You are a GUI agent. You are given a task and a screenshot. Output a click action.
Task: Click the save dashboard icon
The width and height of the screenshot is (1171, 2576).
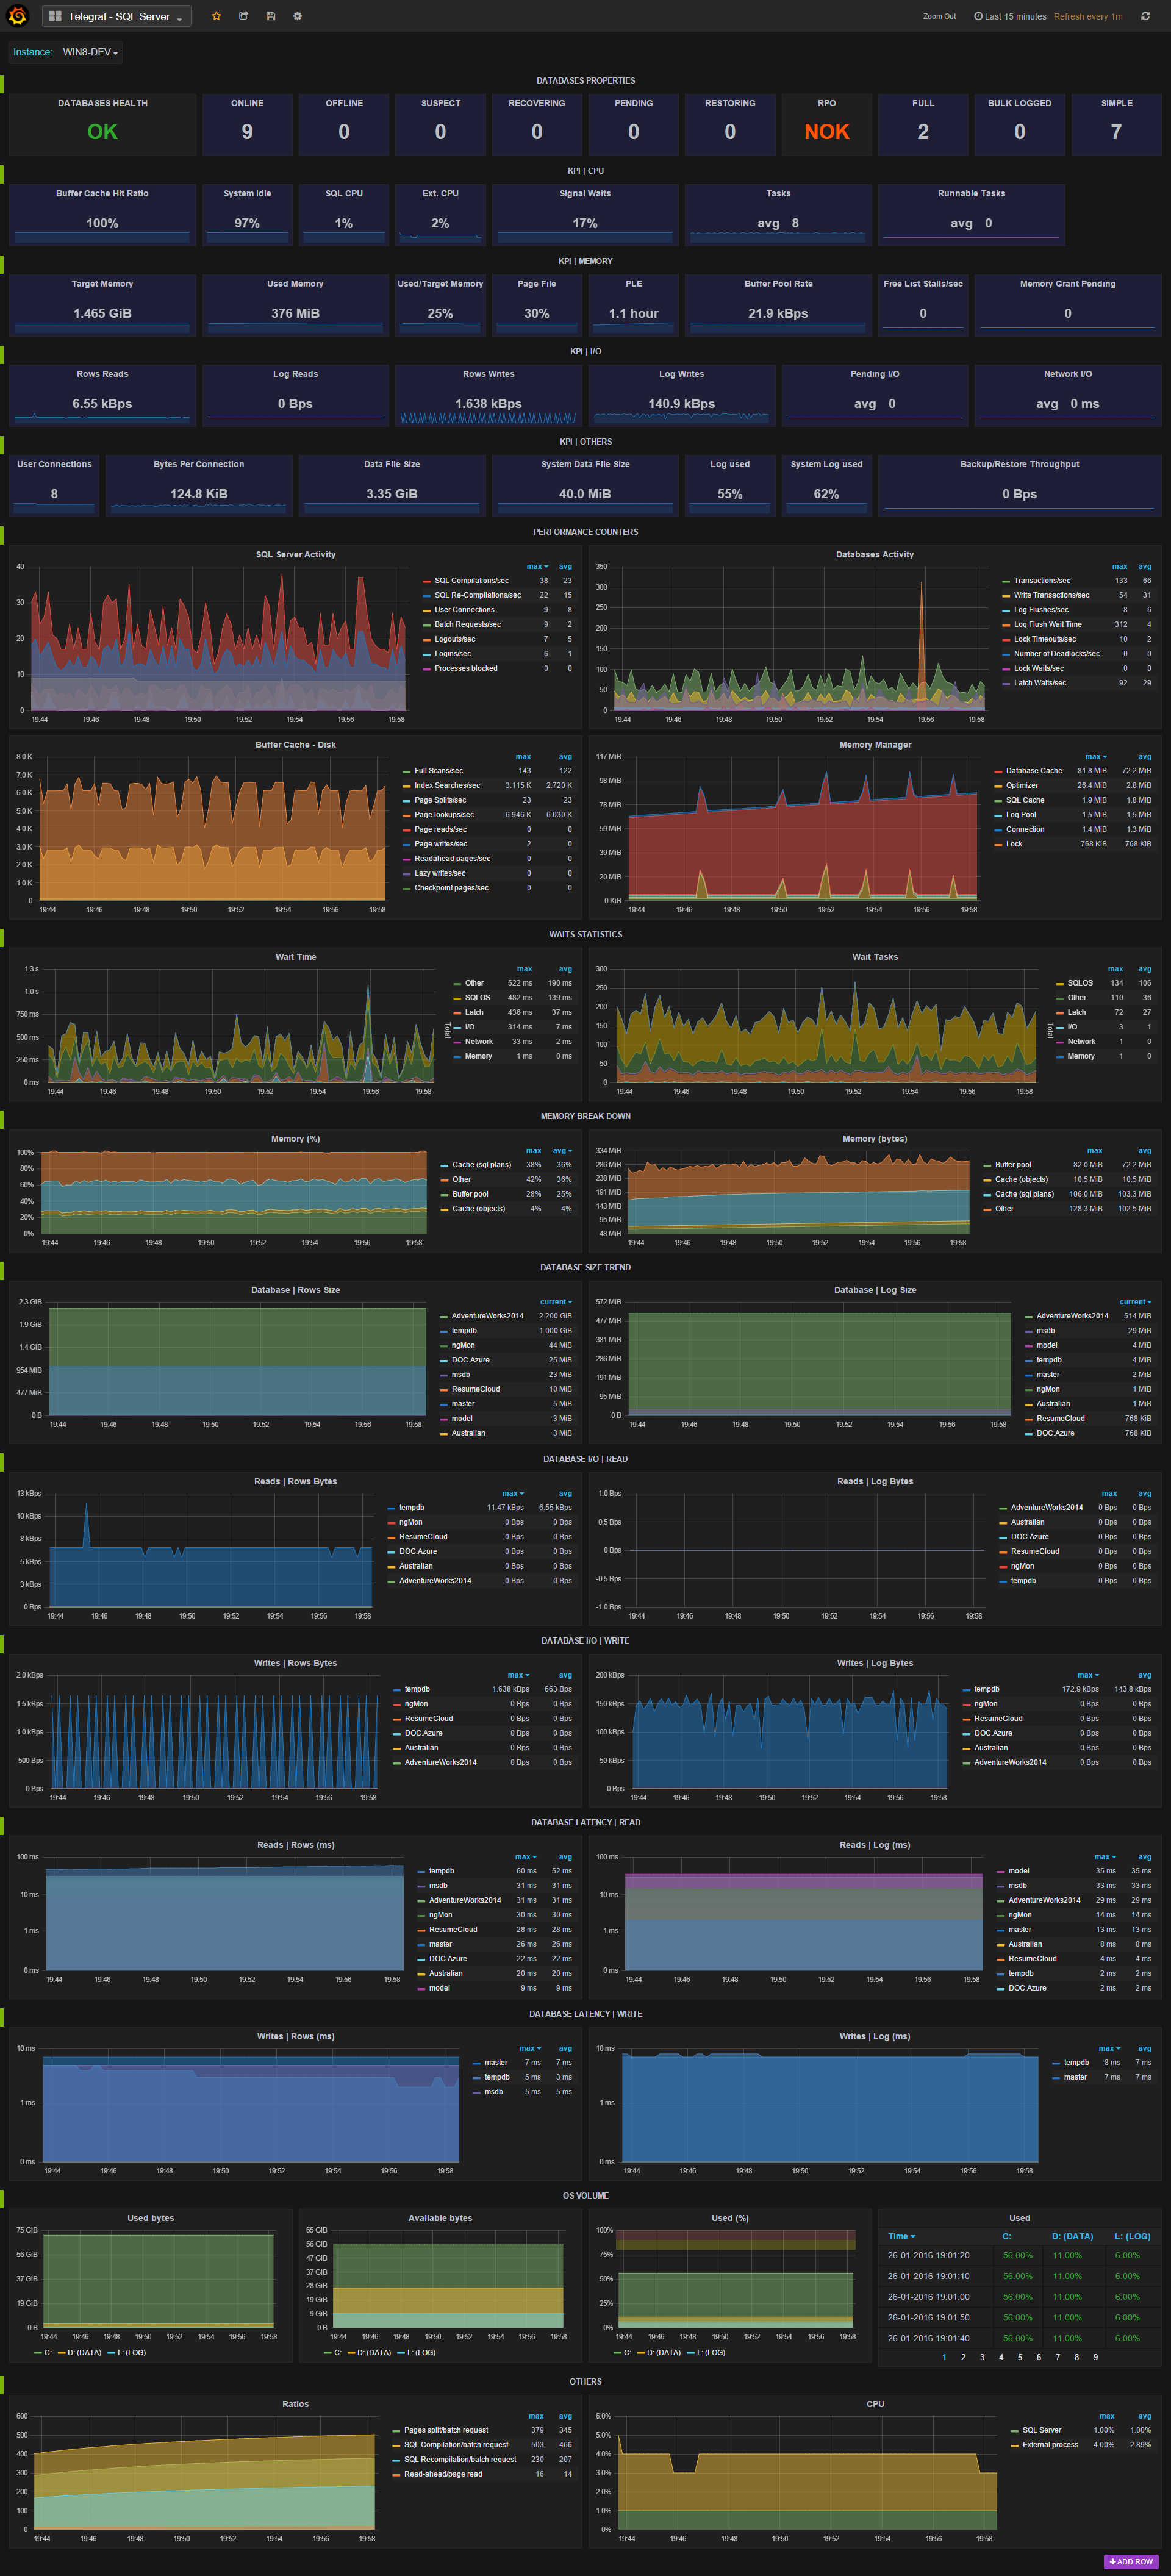click(x=270, y=16)
